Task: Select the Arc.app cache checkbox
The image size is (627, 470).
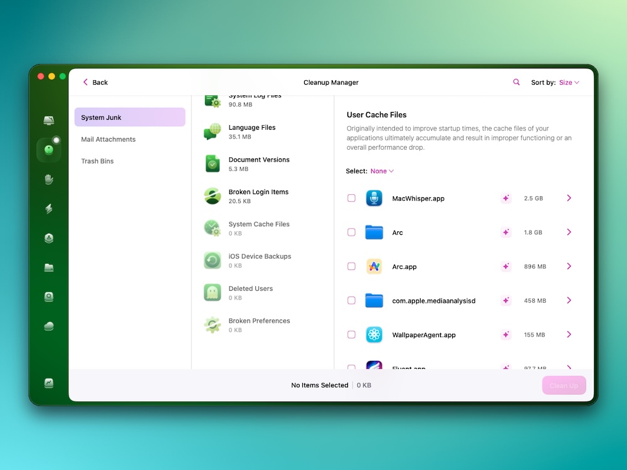Action: [x=351, y=266]
